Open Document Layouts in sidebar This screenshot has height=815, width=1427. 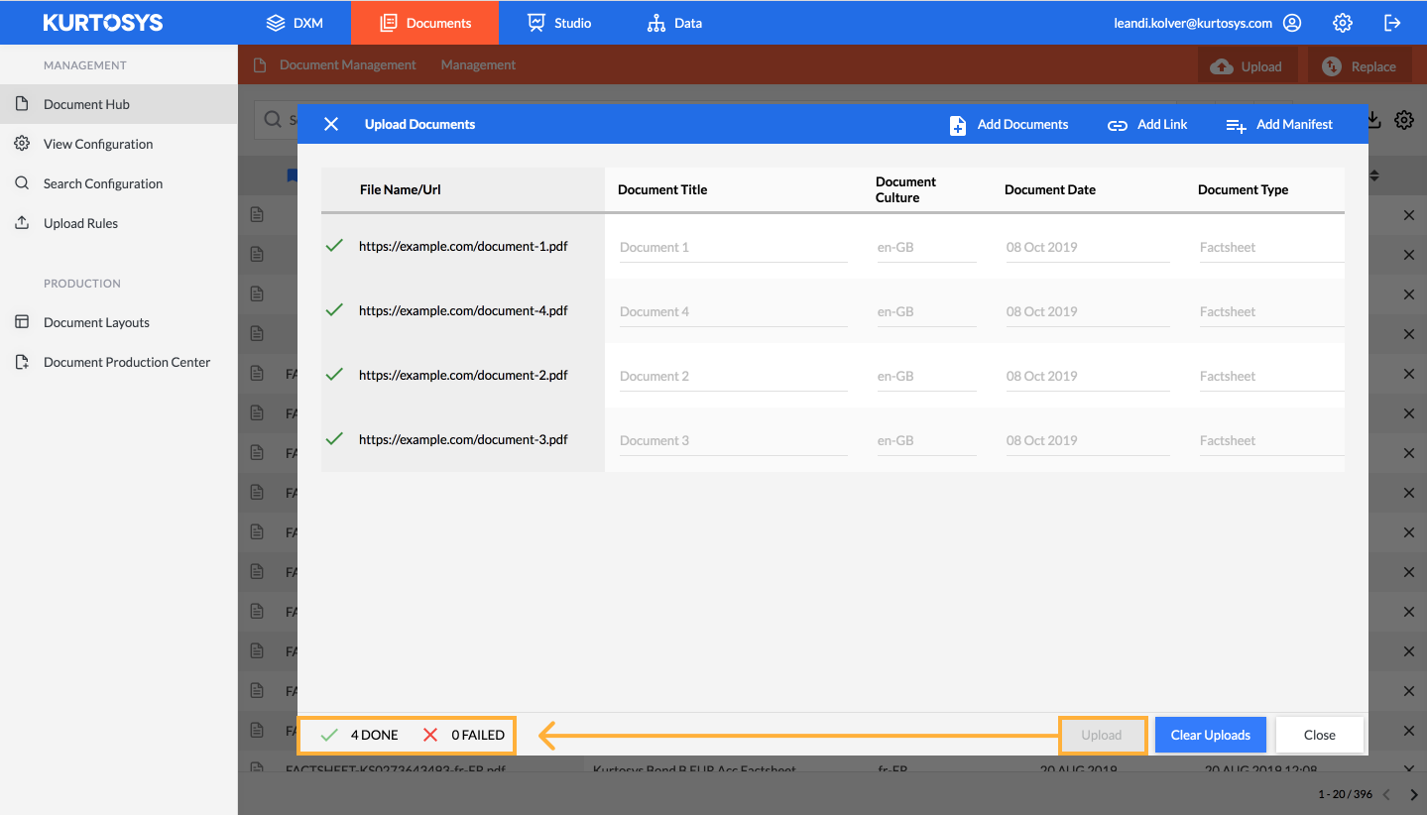coord(119,322)
